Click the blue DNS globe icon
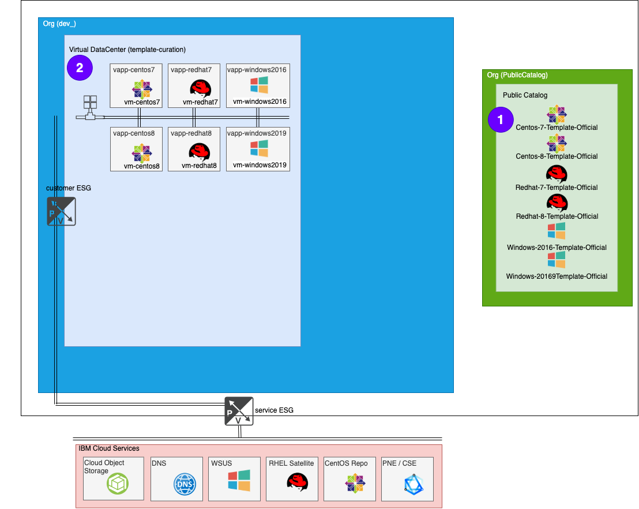Viewport: 639px width, 509px height. [x=185, y=484]
